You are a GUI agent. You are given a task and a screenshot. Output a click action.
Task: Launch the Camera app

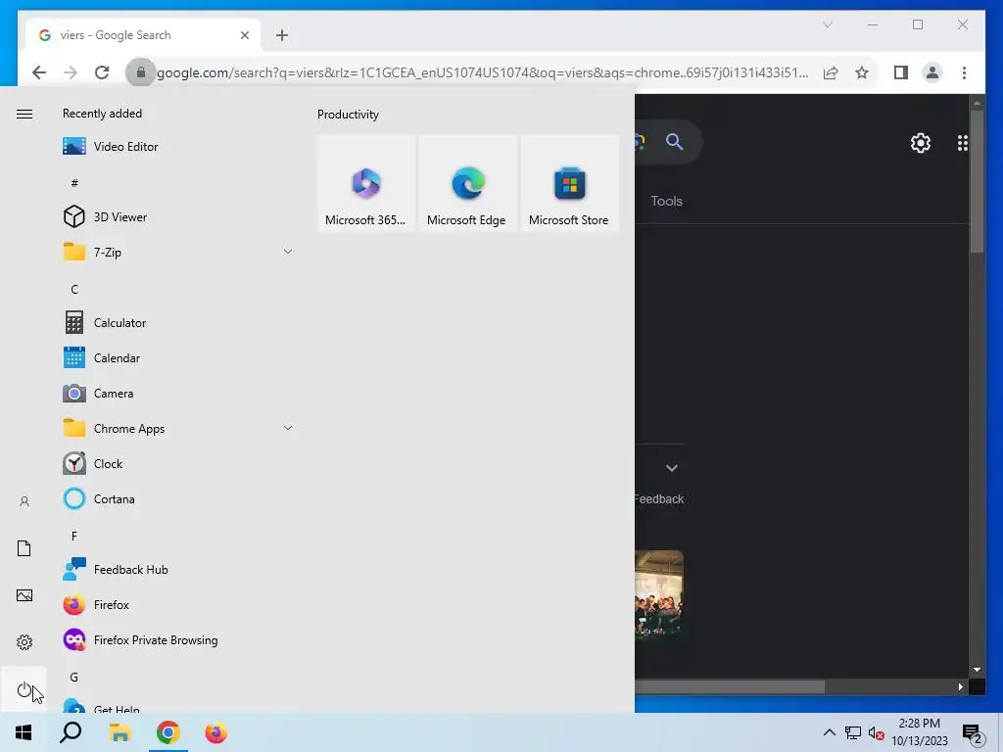(178, 394)
